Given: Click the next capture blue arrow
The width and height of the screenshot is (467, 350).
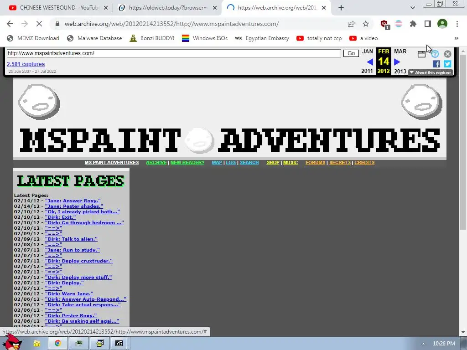Looking at the screenshot, I should click(x=397, y=62).
